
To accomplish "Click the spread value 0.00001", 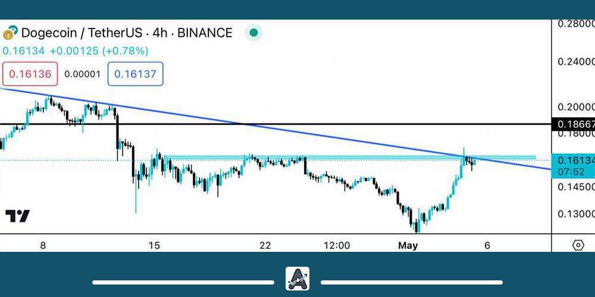I will point(82,74).
